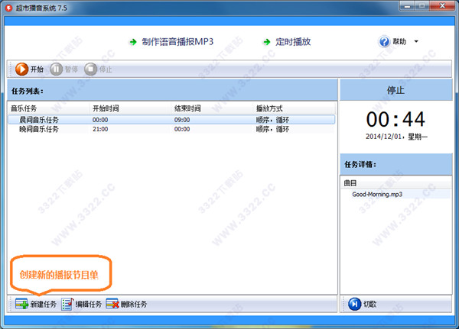Viewport: 459px width, 329px height.
Task: Click 顺序，循环 in the 晚间音乐任务 row
Action: [272, 129]
